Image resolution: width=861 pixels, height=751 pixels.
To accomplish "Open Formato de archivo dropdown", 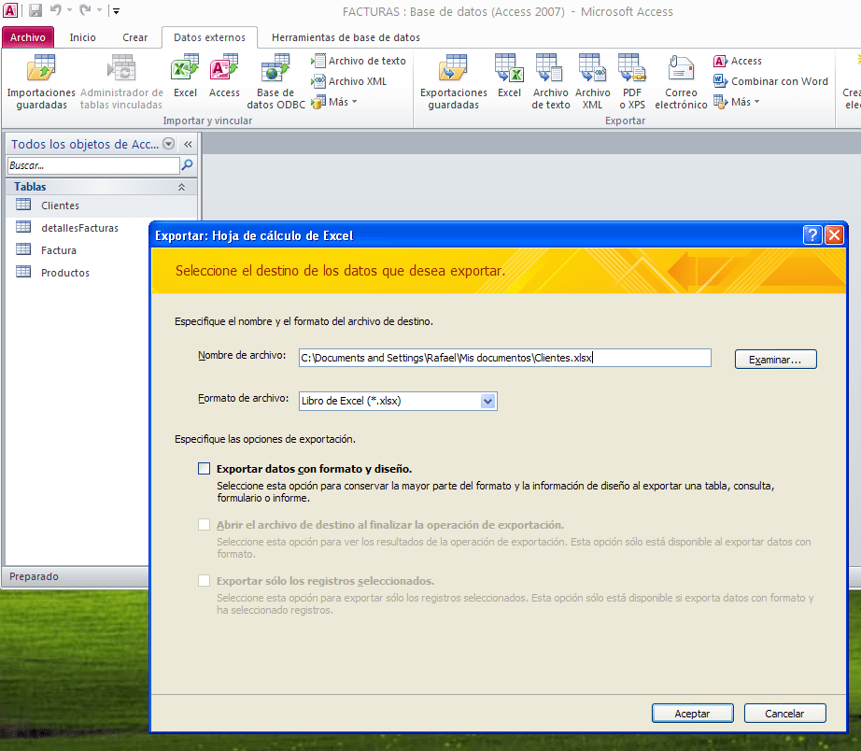I will click(x=487, y=401).
